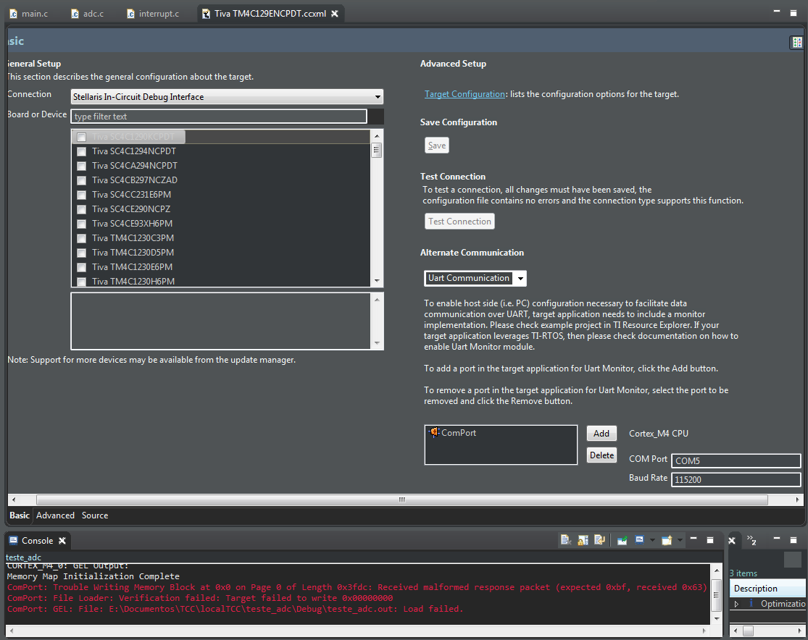The width and height of the screenshot is (808, 640).
Task: Toggle console Word Wrap icon
Action: (x=599, y=540)
